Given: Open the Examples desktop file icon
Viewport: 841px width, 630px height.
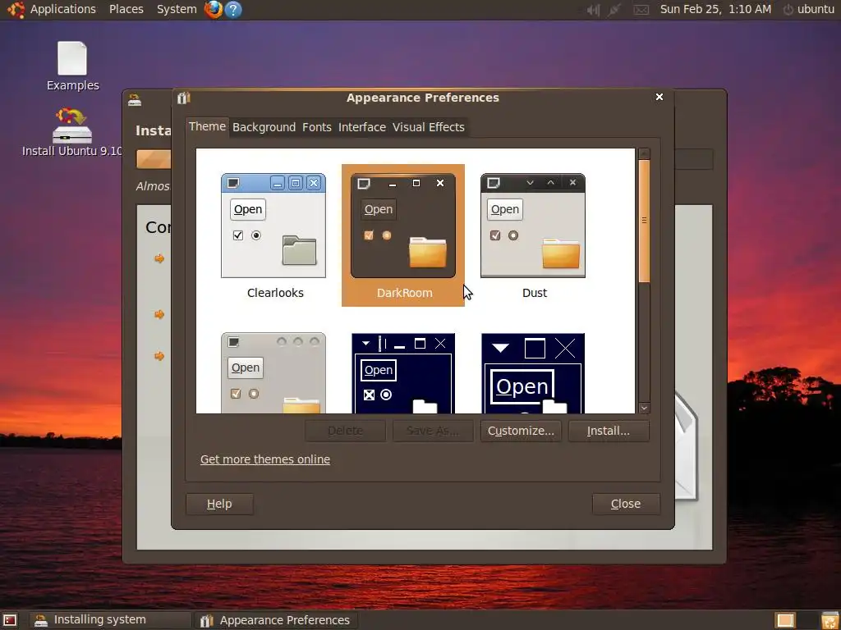Looking at the screenshot, I should tap(72, 66).
